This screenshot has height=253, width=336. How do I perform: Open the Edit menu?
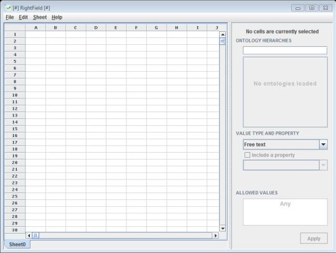(x=23, y=17)
